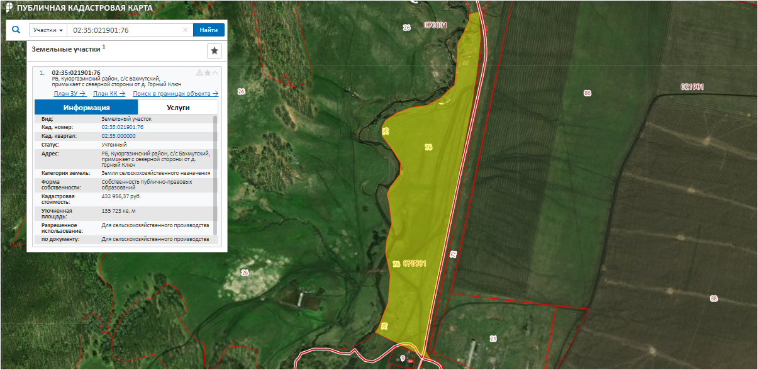Switch to the Информация tab

pos(86,108)
